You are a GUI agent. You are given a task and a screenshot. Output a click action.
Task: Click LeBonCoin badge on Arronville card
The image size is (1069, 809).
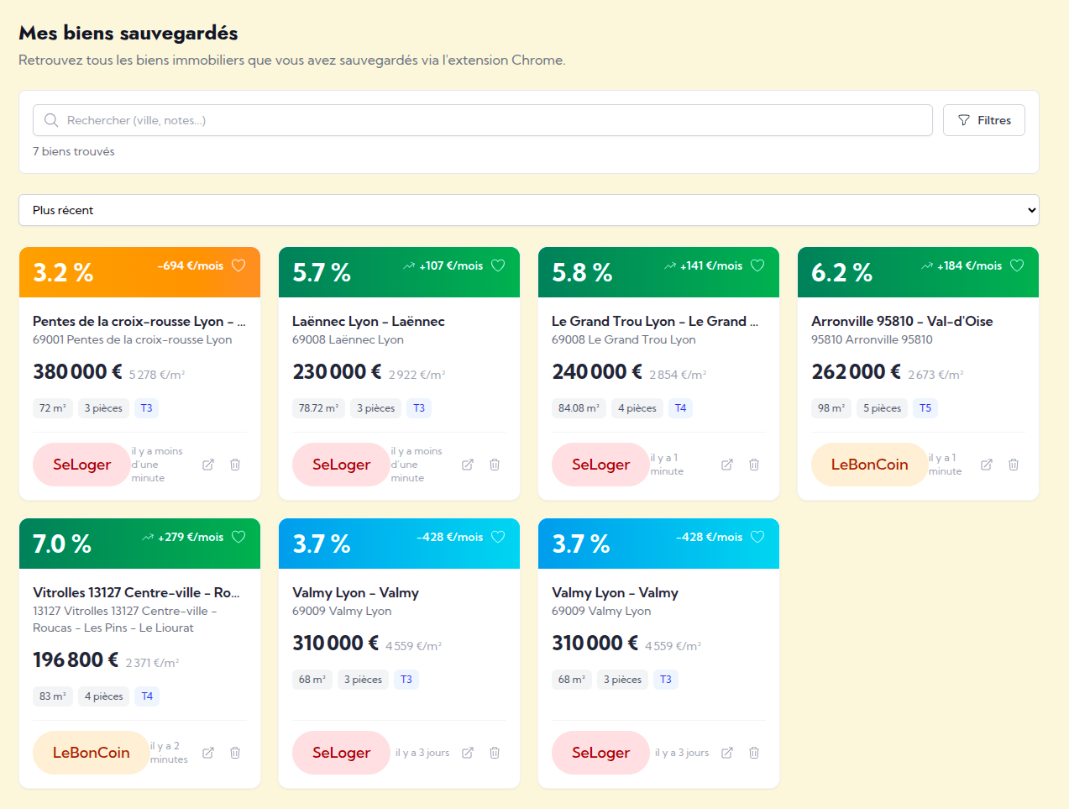(x=869, y=465)
